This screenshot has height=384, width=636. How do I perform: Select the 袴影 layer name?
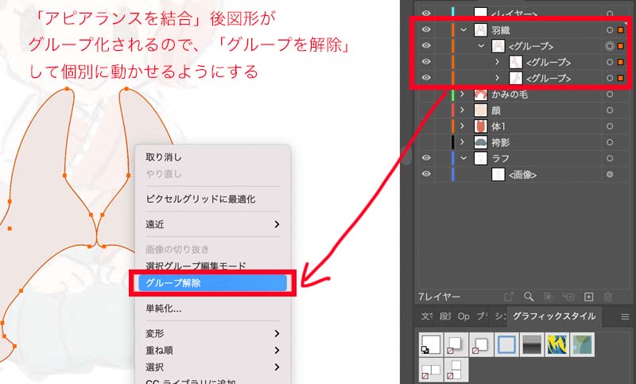click(x=501, y=143)
